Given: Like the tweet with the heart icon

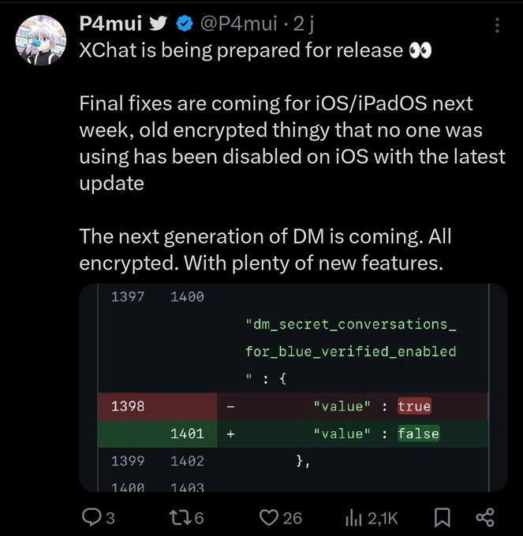Looking at the screenshot, I should click(x=269, y=518).
